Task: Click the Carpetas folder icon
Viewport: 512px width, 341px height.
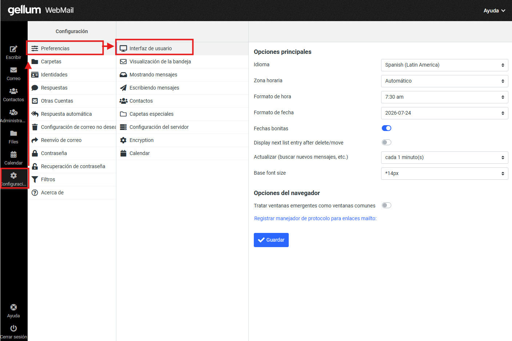Action: pyautogui.click(x=35, y=62)
